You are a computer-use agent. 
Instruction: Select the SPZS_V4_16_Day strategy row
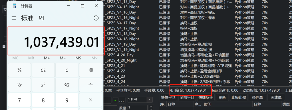coord(198,12)
